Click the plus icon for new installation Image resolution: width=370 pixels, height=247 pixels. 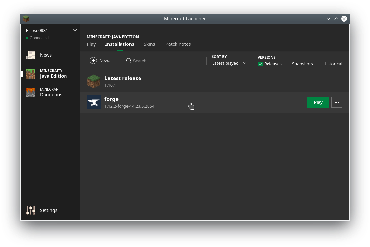(93, 61)
